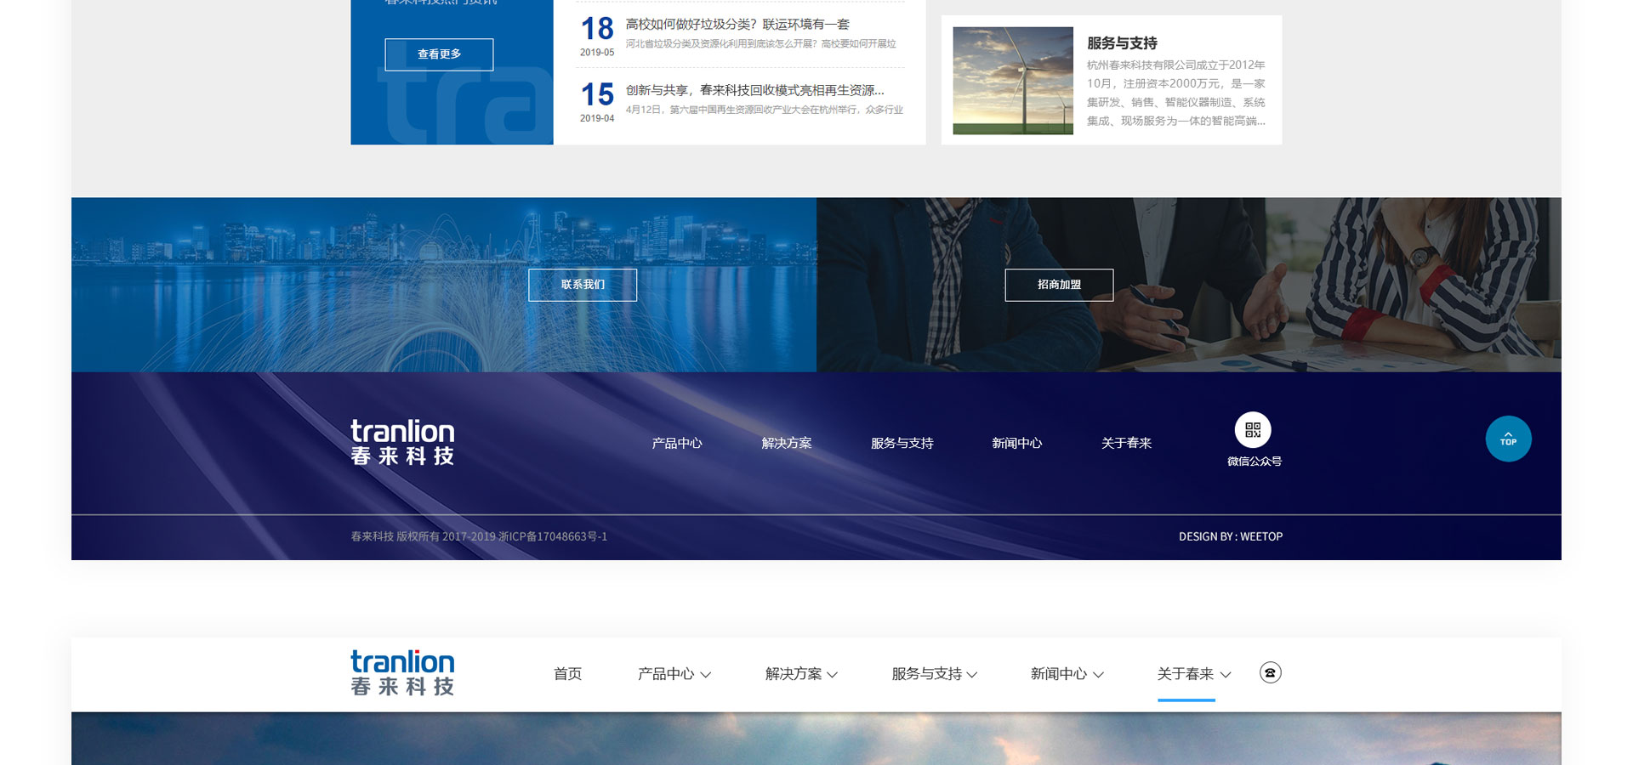Open the wind turbine thumbnail image

click(x=1012, y=81)
